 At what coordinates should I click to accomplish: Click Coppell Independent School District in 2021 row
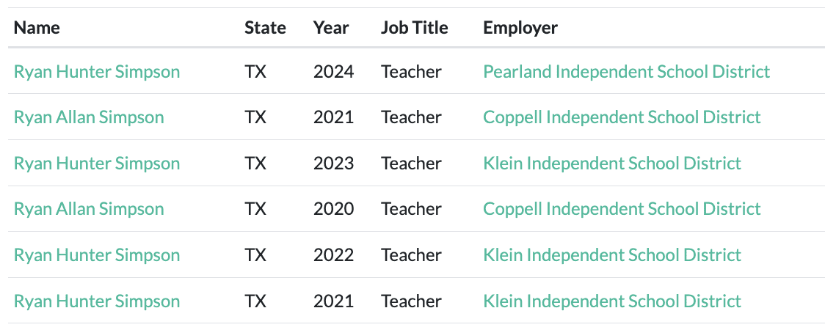pos(622,117)
